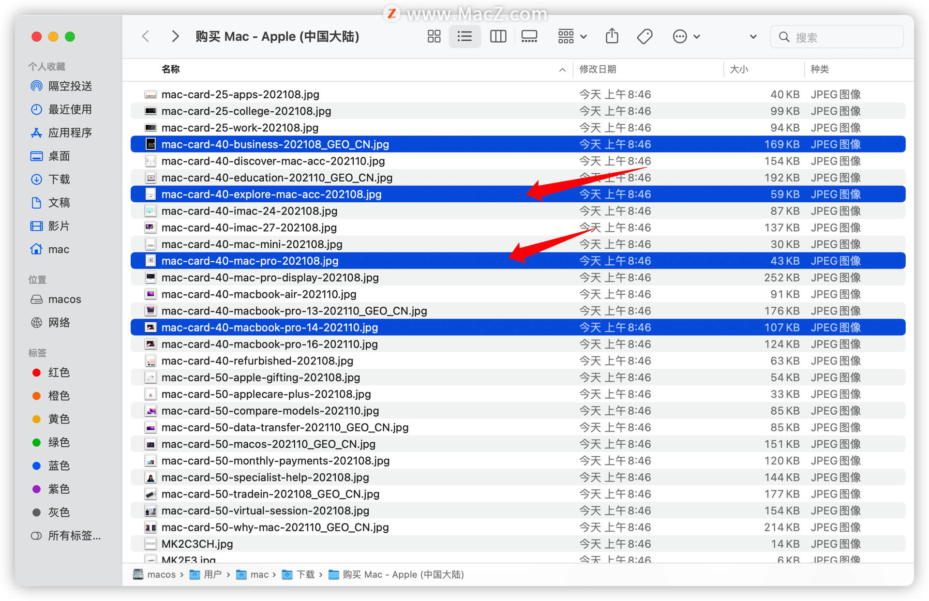Click 用户 in the path bar
Screen dimensions: 929x601
pos(206,574)
